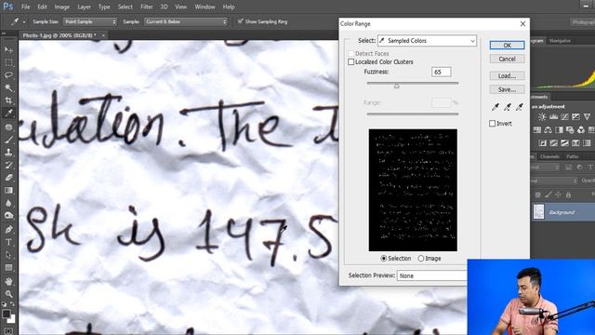This screenshot has height=335, width=595.
Task: Switch to the Channels tab
Action: pyautogui.click(x=549, y=156)
